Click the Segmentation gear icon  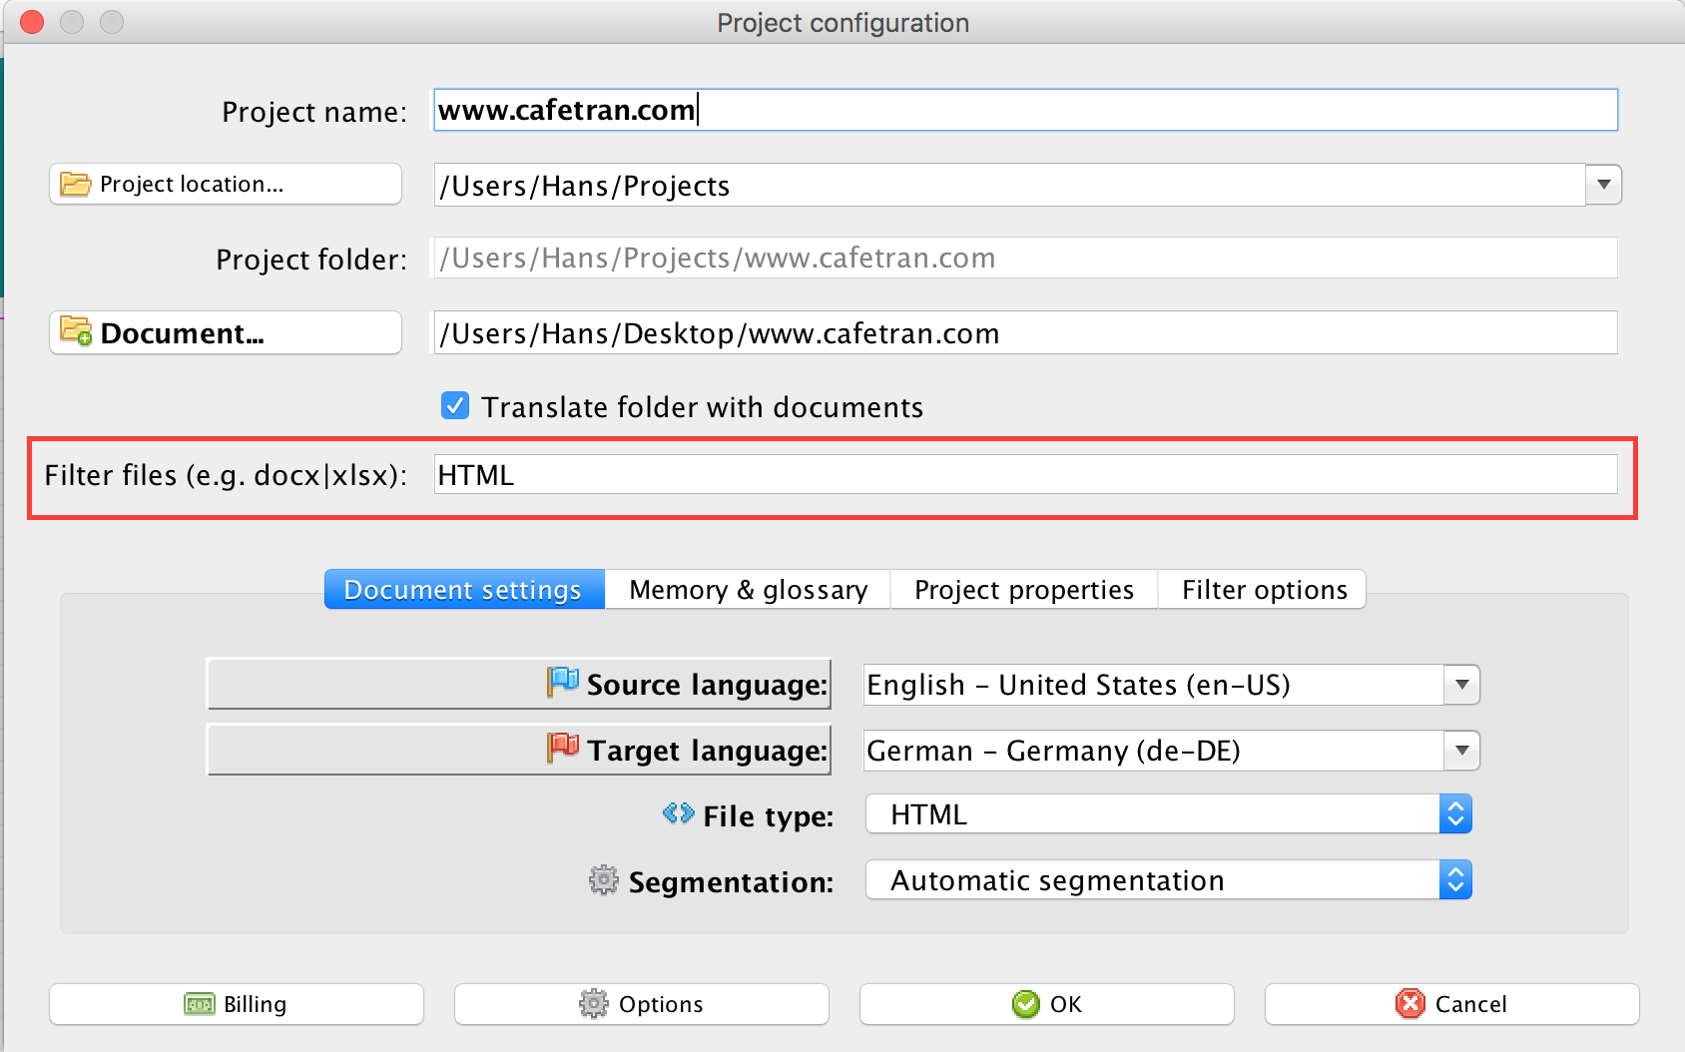(x=604, y=880)
